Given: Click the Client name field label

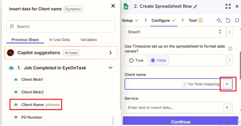Looking at the screenshot, I should tap(135, 75).
